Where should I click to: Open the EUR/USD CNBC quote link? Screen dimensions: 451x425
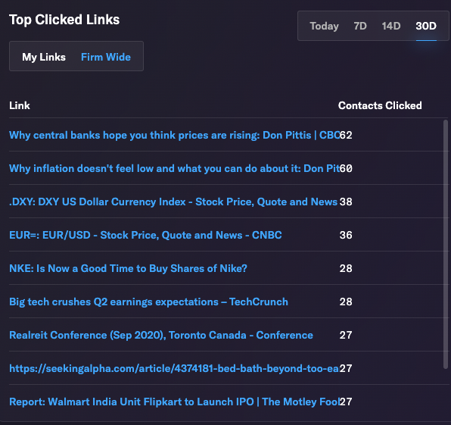(x=145, y=236)
